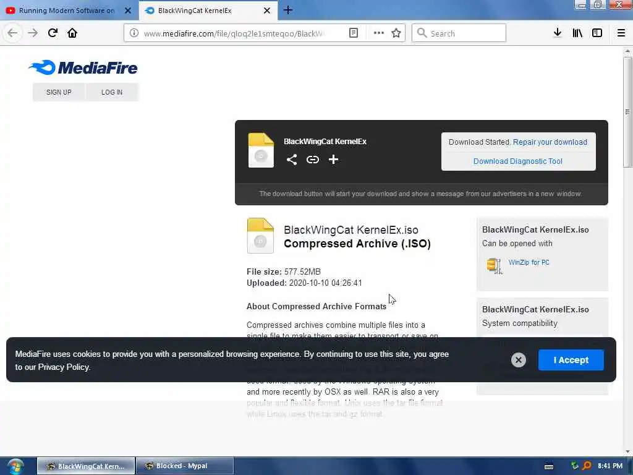The height and width of the screenshot is (475, 633).
Task: Open the WinZip for PC link
Action: tap(529, 262)
